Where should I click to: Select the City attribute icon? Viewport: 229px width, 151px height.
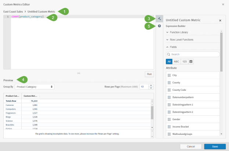169,75
